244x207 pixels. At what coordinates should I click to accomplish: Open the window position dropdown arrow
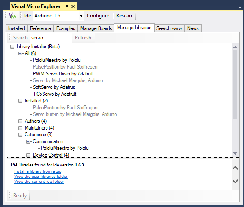(x=240, y=7)
